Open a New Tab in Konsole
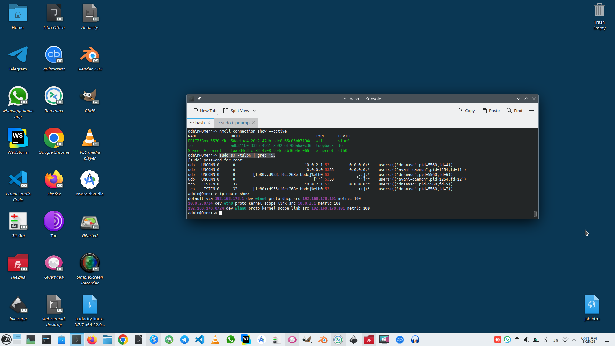The height and width of the screenshot is (346, 615). 204,111
